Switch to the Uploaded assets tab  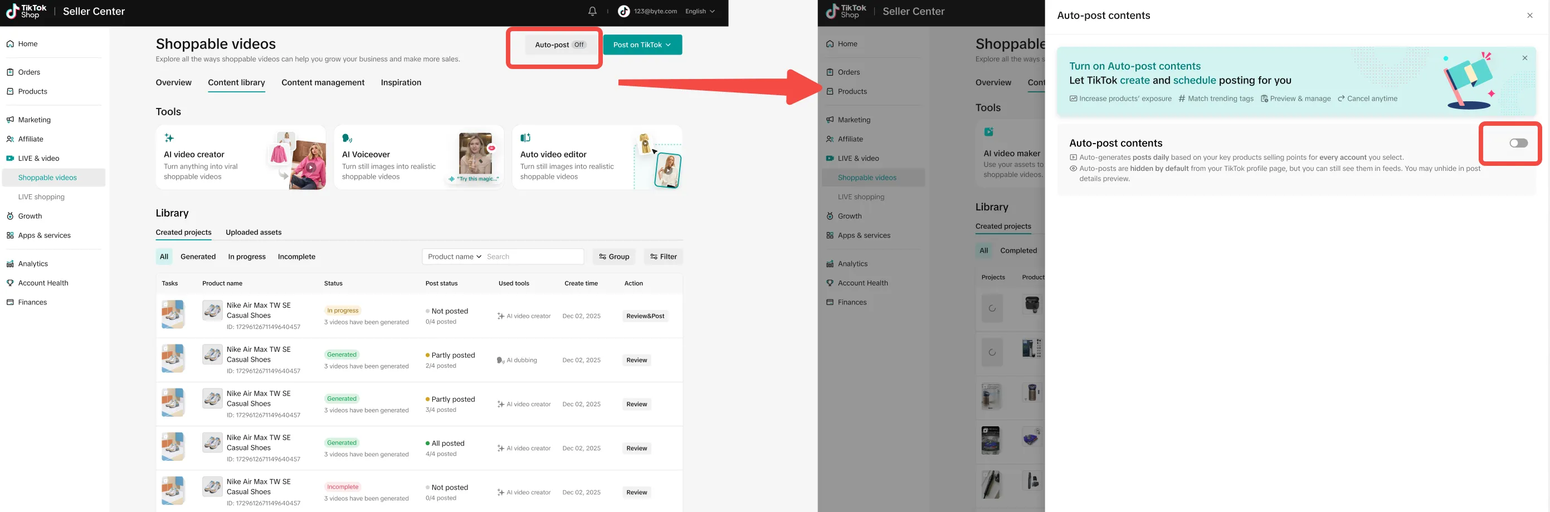[x=254, y=232]
